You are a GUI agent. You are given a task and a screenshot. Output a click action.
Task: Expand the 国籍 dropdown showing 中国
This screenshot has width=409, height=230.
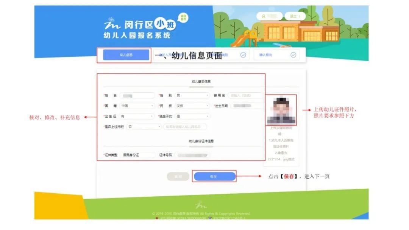coord(137,106)
